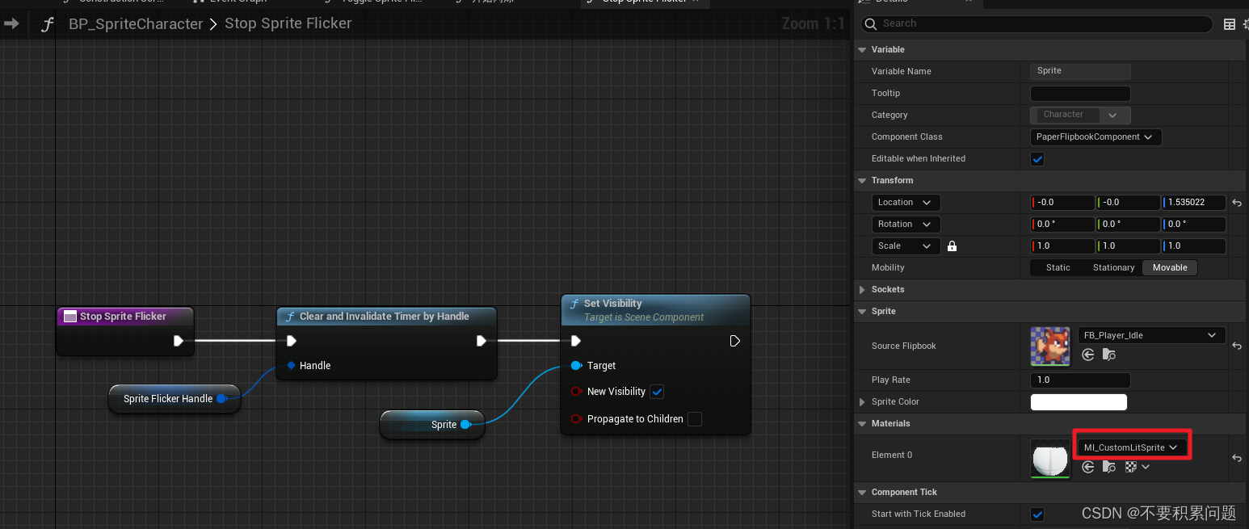
Task: Open the Location type dropdown
Action: pos(906,203)
